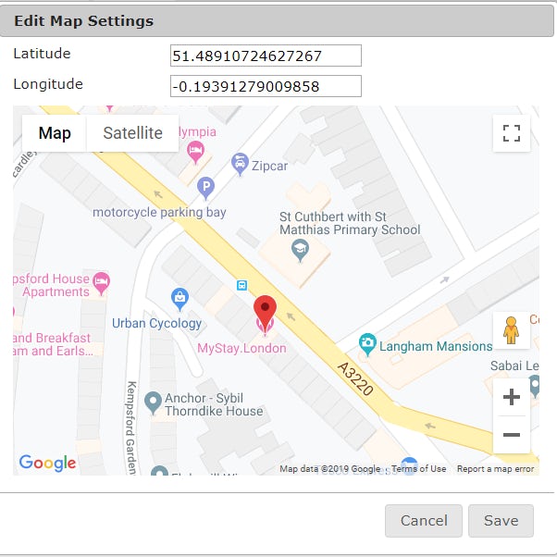Click the Zipcar marker icon
Viewport: 557px width, 557px height.
240,164
